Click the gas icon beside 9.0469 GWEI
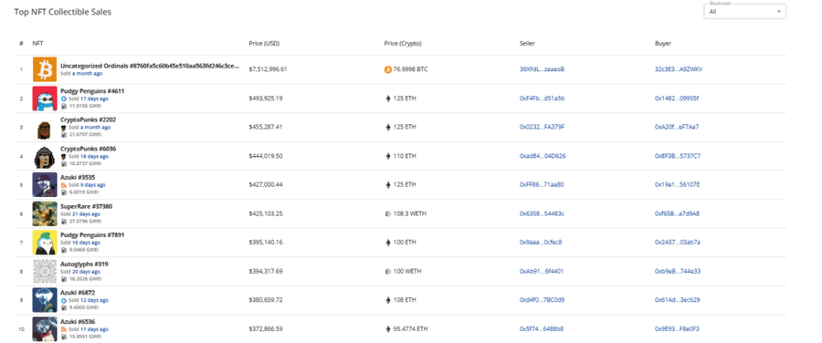The image size is (822, 343). [63, 250]
